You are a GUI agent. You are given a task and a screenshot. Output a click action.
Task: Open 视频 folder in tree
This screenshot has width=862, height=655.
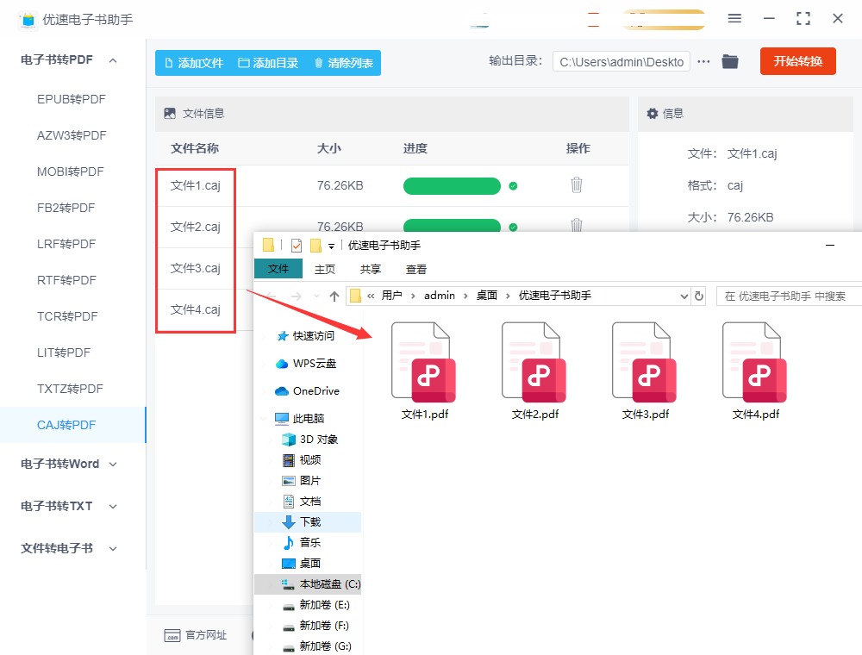301,460
